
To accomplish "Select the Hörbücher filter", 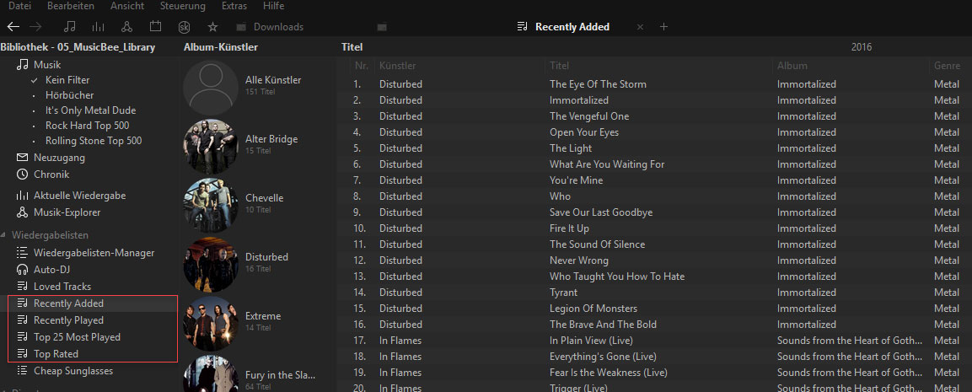I will [69, 95].
